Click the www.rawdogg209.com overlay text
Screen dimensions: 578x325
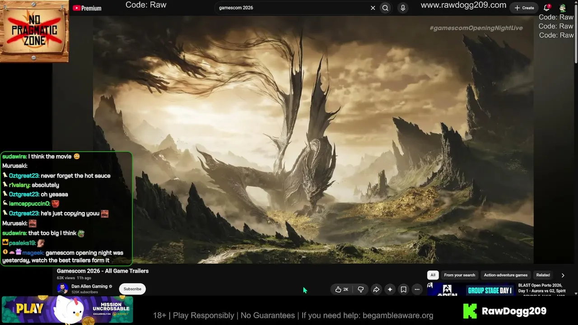pyautogui.click(x=463, y=5)
